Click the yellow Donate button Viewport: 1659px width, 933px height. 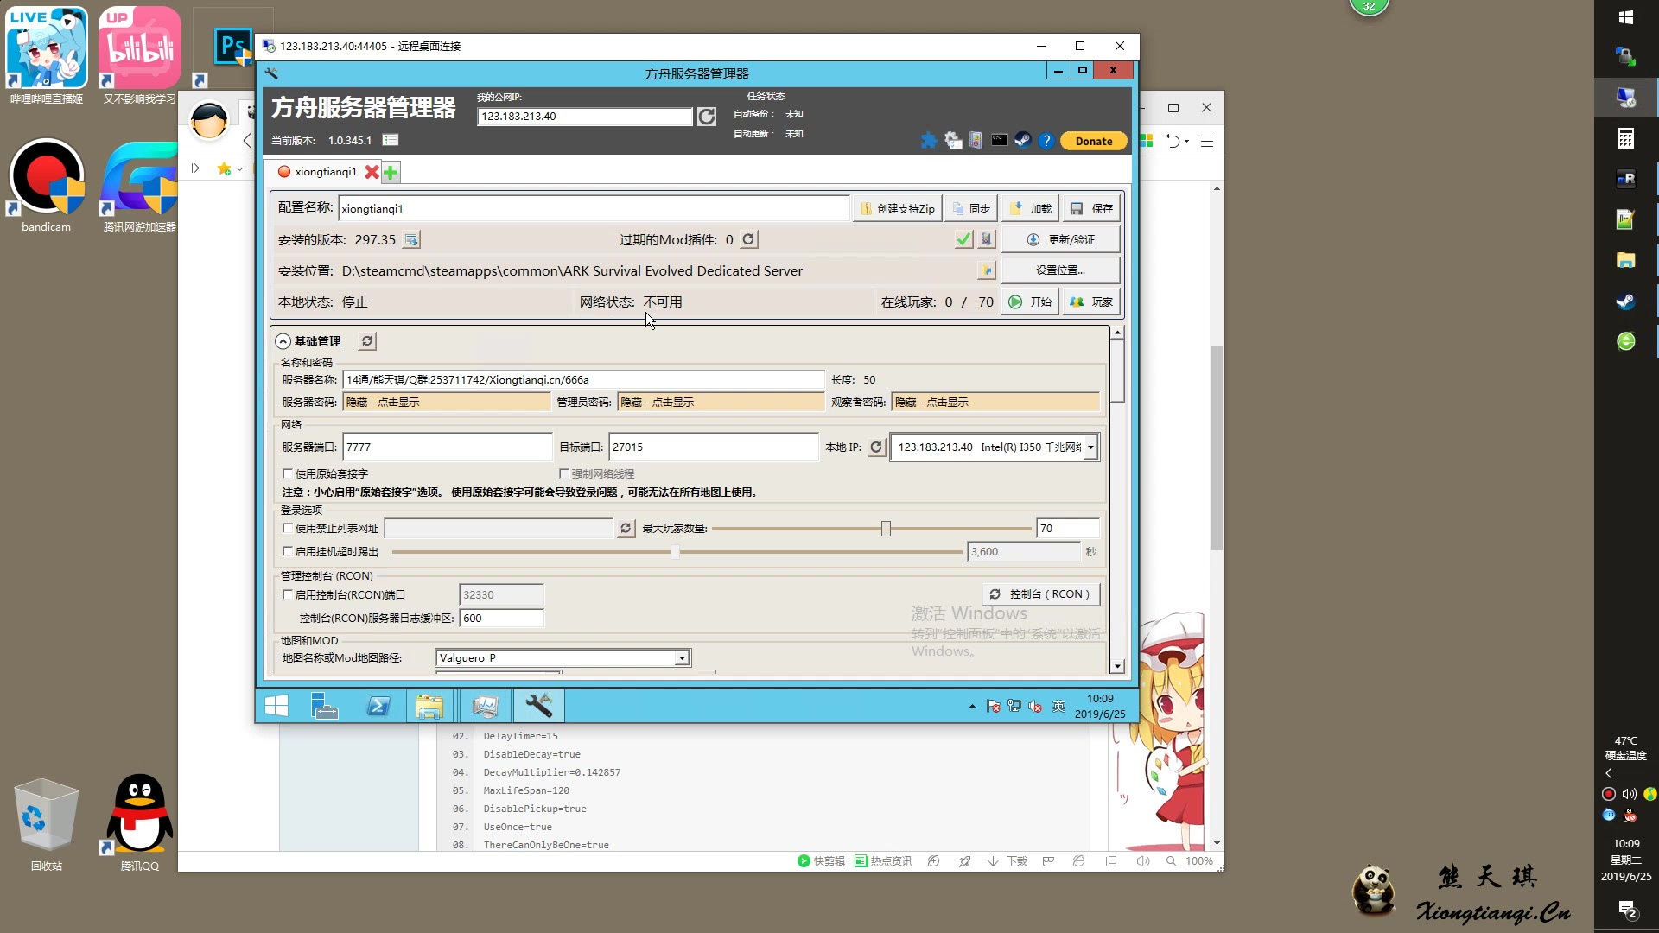click(1094, 141)
